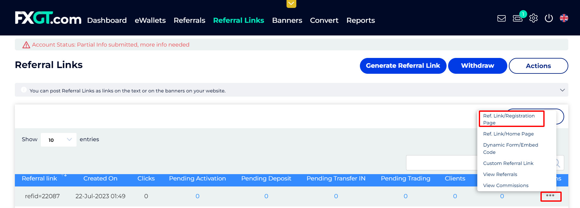Expand the referral links info banner
Screen dimensions: 580x208
(x=562, y=90)
